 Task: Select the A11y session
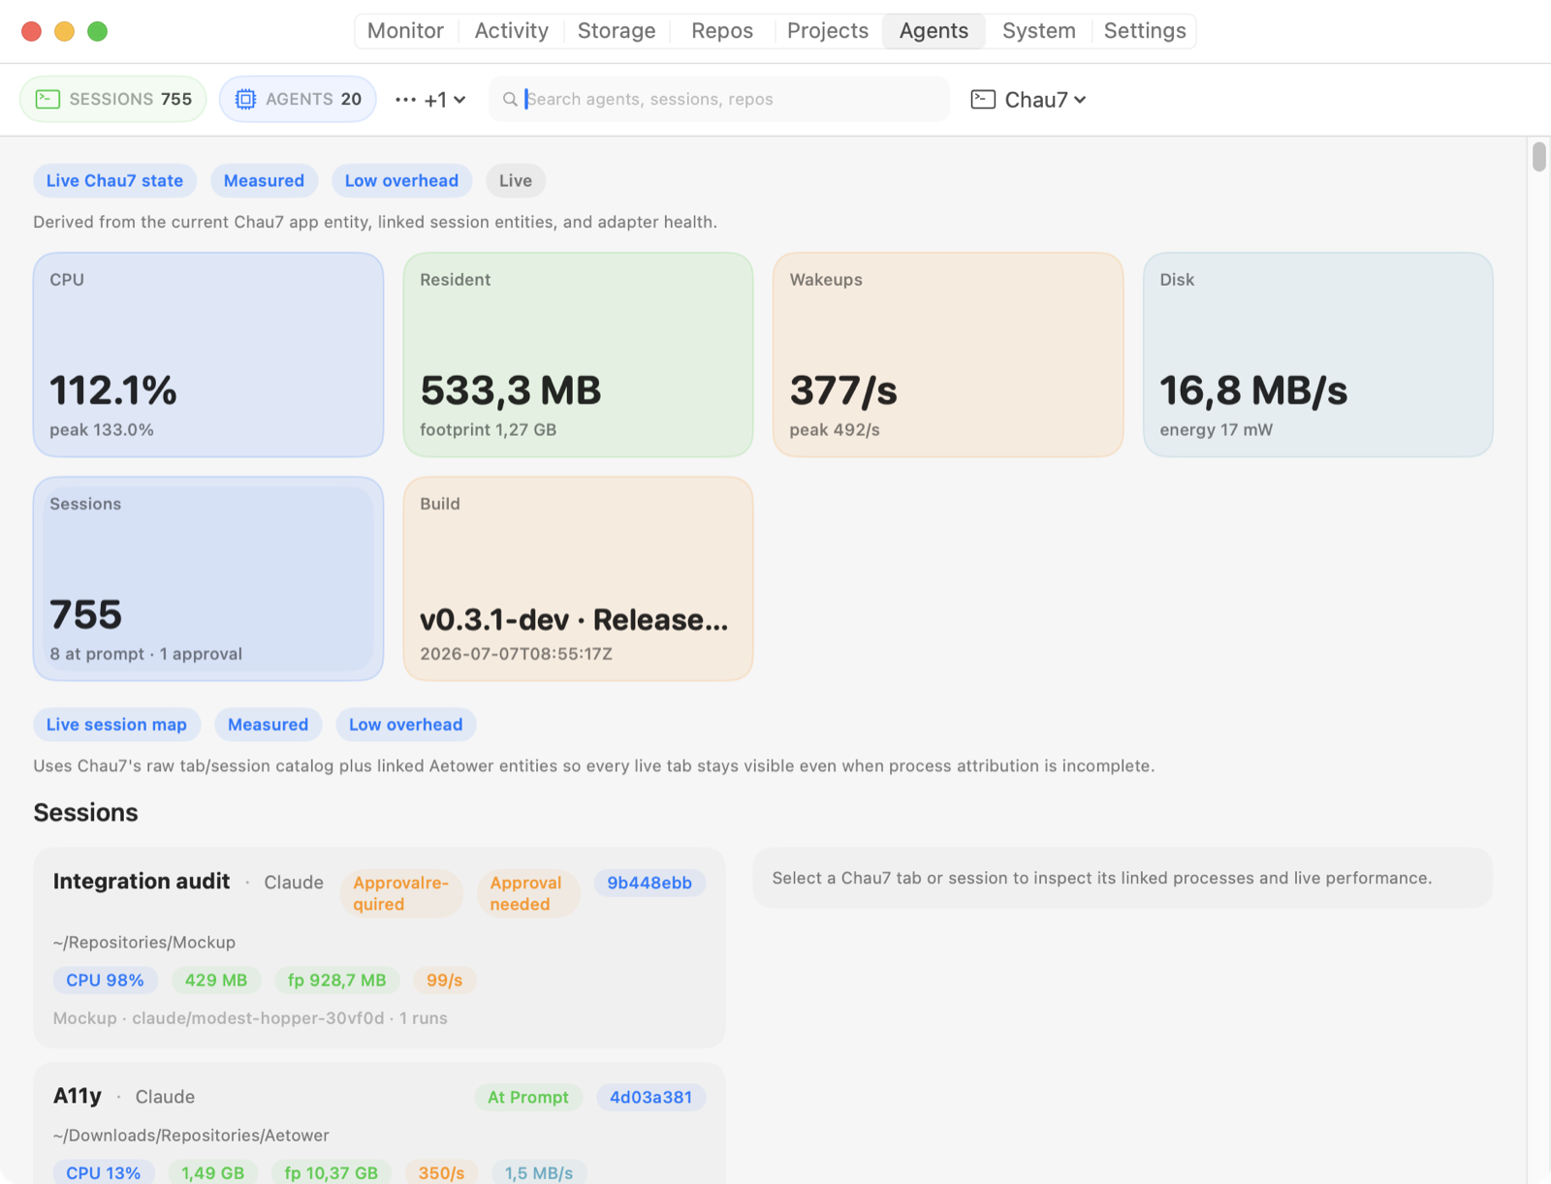[379, 1124]
